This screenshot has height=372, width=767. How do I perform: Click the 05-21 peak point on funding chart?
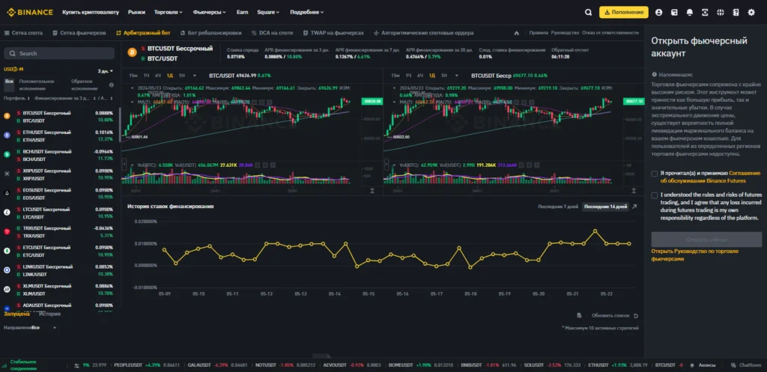tap(595, 231)
